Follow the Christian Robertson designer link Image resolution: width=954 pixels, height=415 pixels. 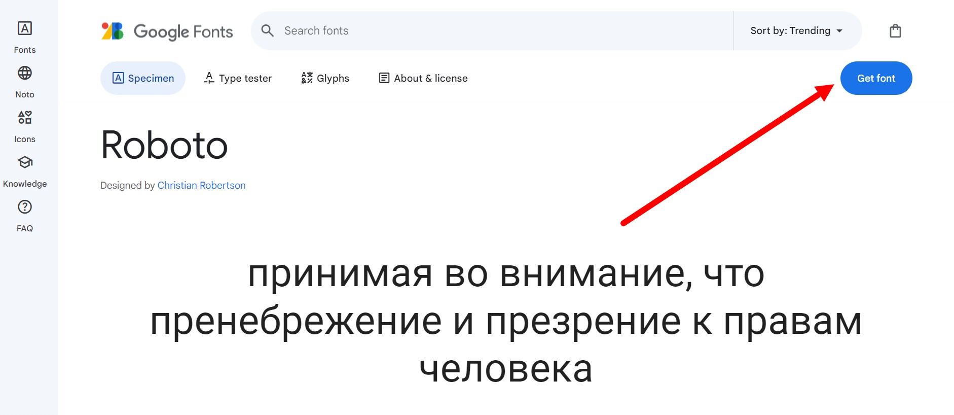(201, 186)
